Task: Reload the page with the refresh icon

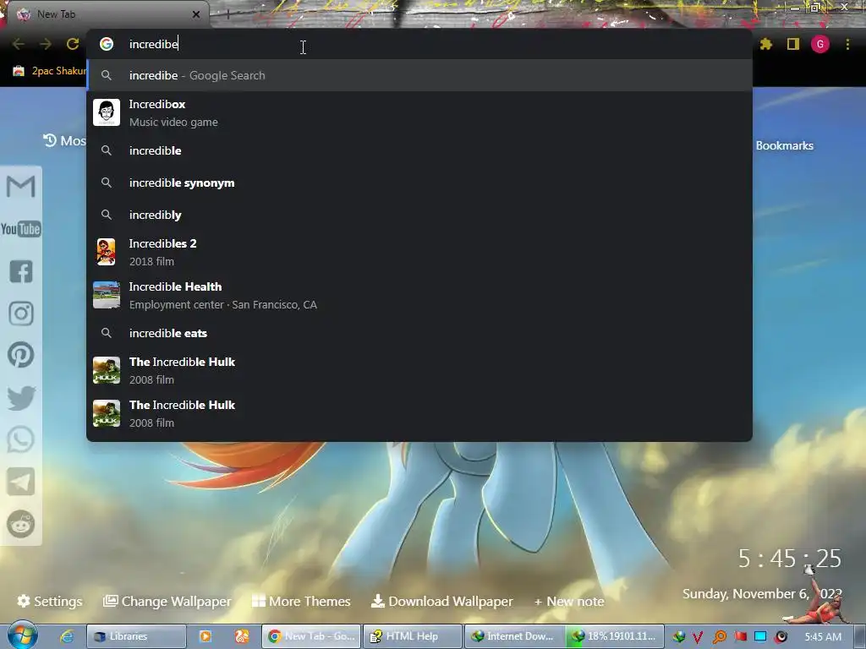Action: (x=73, y=44)
